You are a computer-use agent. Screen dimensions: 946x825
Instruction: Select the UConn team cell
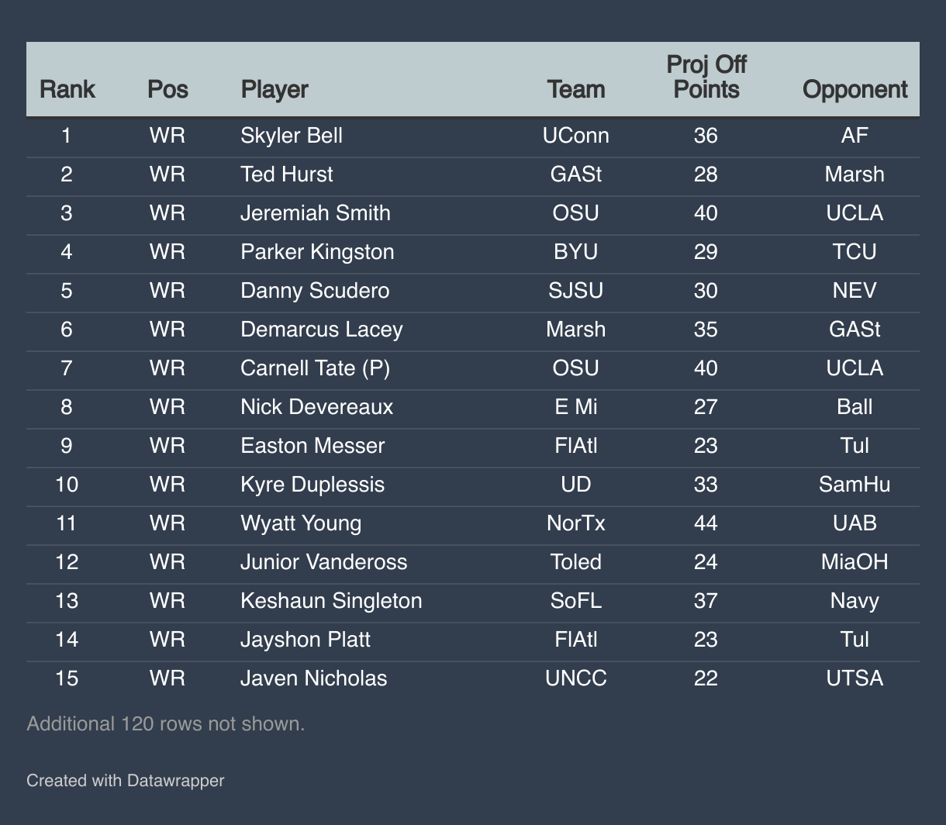[576, 136]
